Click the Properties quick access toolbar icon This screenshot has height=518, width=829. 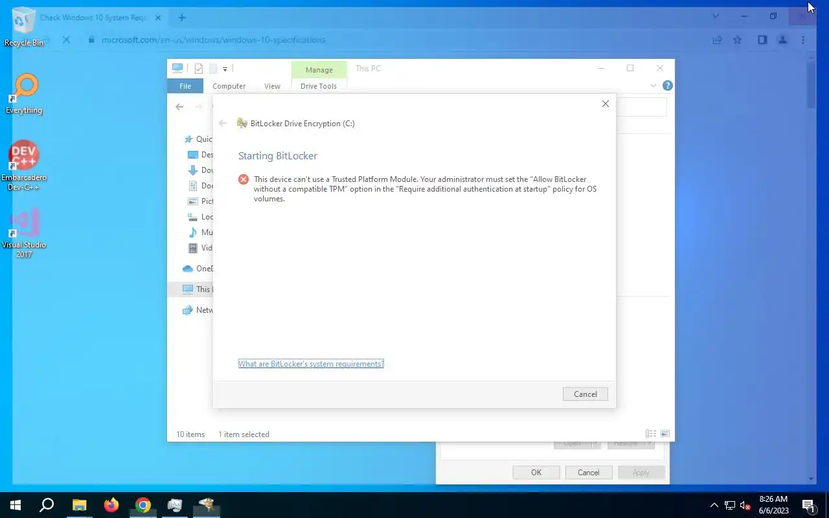[199, 69]
